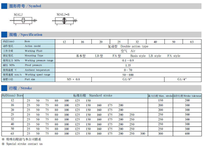Click the 'Basis style' mounting type text
203x153 pixels.
pyautogui.click(x=138, y=56)
